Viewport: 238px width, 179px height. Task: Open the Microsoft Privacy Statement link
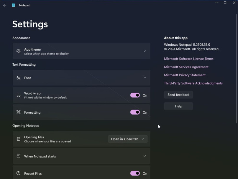click(x=185, y=75)
